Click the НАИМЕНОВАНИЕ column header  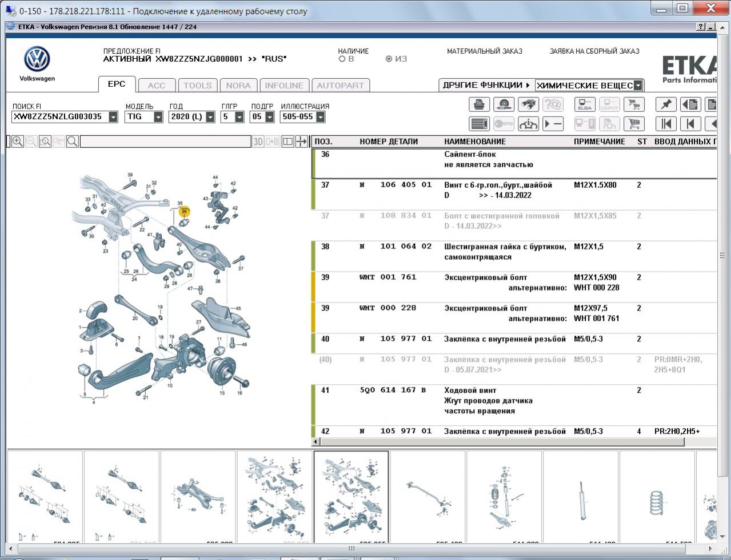(475, 142)
